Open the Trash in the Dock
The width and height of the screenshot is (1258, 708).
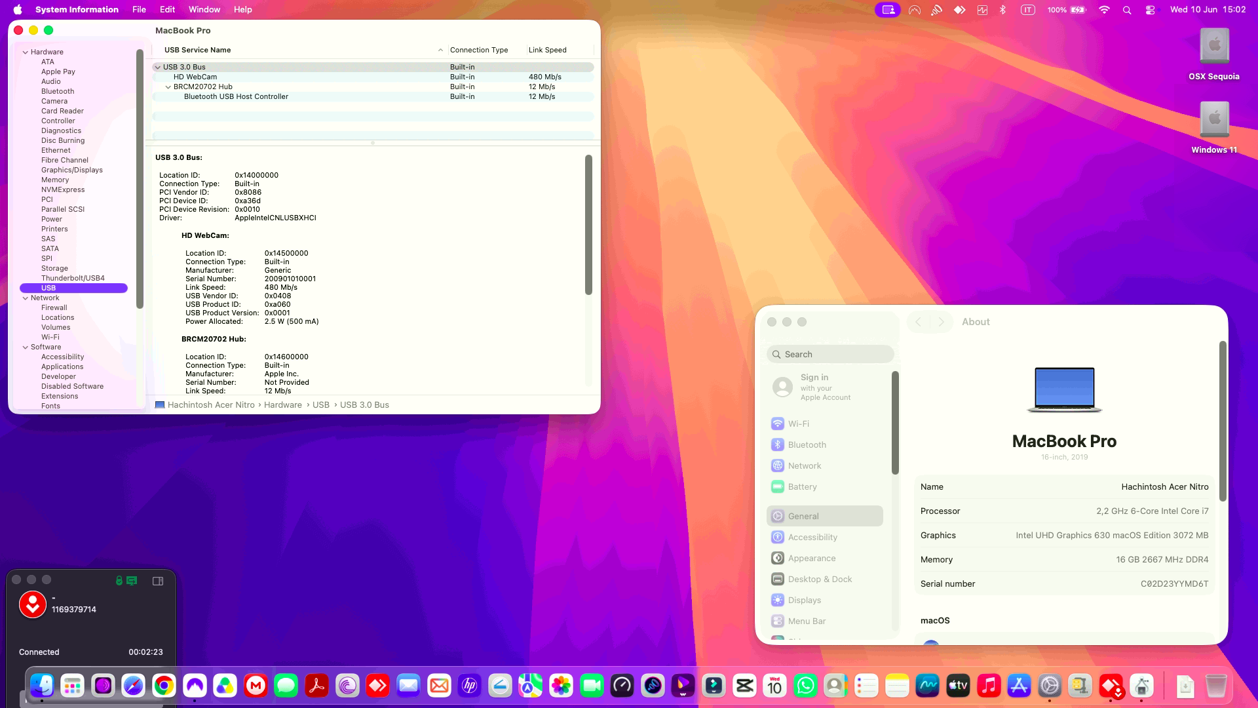pyautogui.click(x=1216, y=686)
